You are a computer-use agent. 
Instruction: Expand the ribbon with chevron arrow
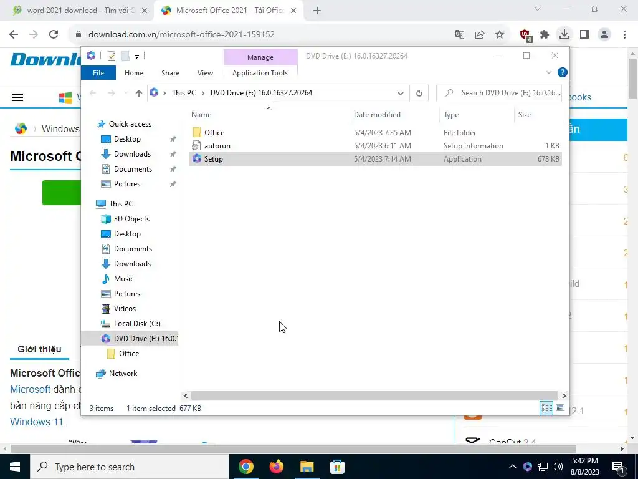tap(548, 72)
